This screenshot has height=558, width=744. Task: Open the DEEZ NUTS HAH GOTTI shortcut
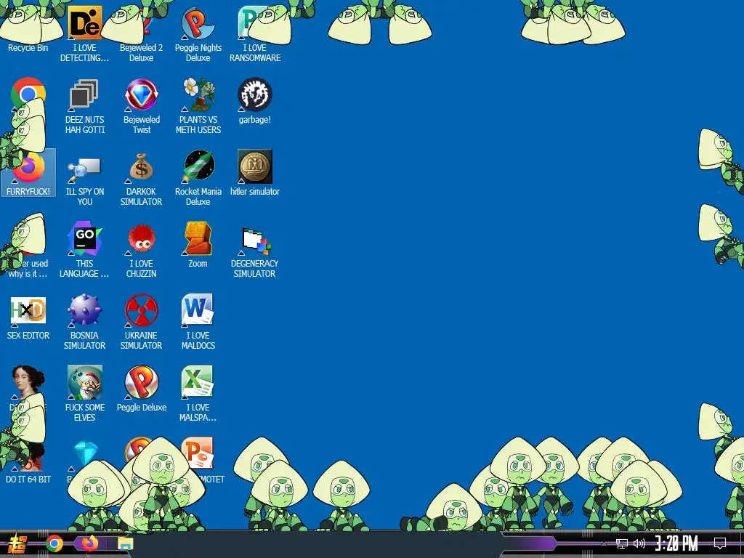(x=84, y=106)
